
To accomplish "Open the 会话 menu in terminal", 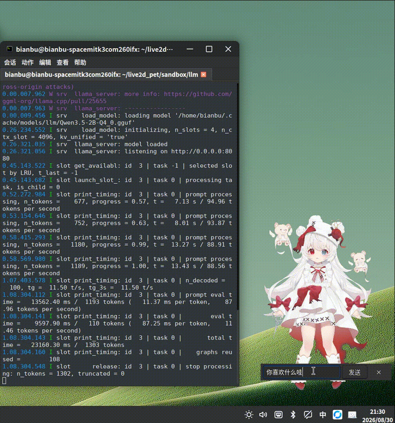I will tap(10, 63).
